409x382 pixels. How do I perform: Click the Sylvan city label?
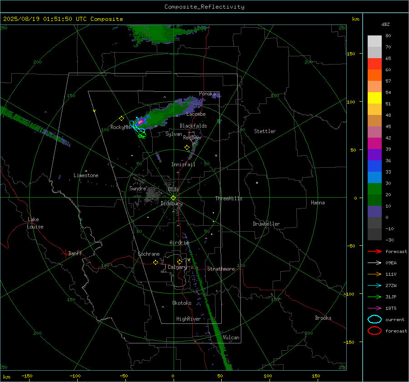pyautogui.click(x=174, y=134)
